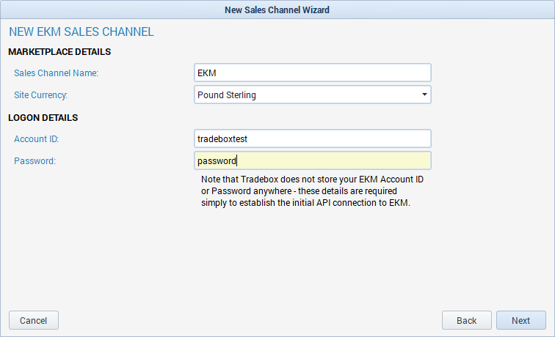The height and width of the screenshot is (337, 555).
Task: Click the Sales Channel Name label
Action: 56,73
